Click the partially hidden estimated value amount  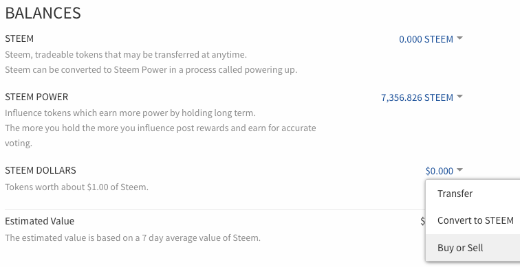coord(423,221)
